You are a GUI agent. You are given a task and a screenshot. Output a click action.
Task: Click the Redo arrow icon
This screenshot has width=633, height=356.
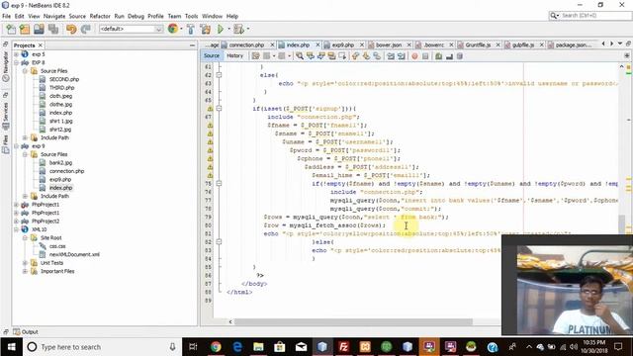(x=86, y=29)
